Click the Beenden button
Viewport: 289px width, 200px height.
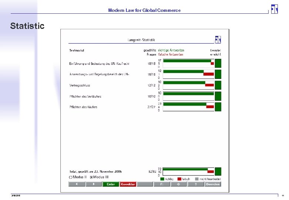click(x=213, y=184)
